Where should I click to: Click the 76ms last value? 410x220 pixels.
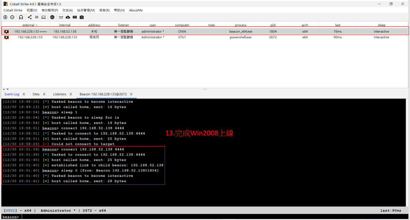point(338,31)
